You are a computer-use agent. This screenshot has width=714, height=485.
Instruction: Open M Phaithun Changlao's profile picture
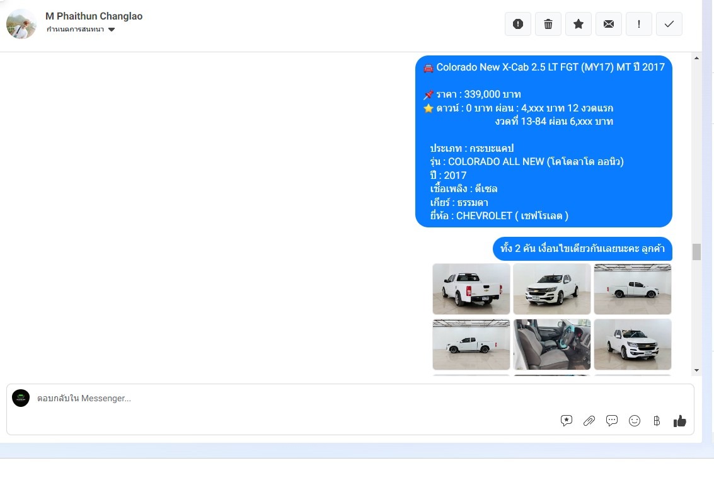point(21,24)
